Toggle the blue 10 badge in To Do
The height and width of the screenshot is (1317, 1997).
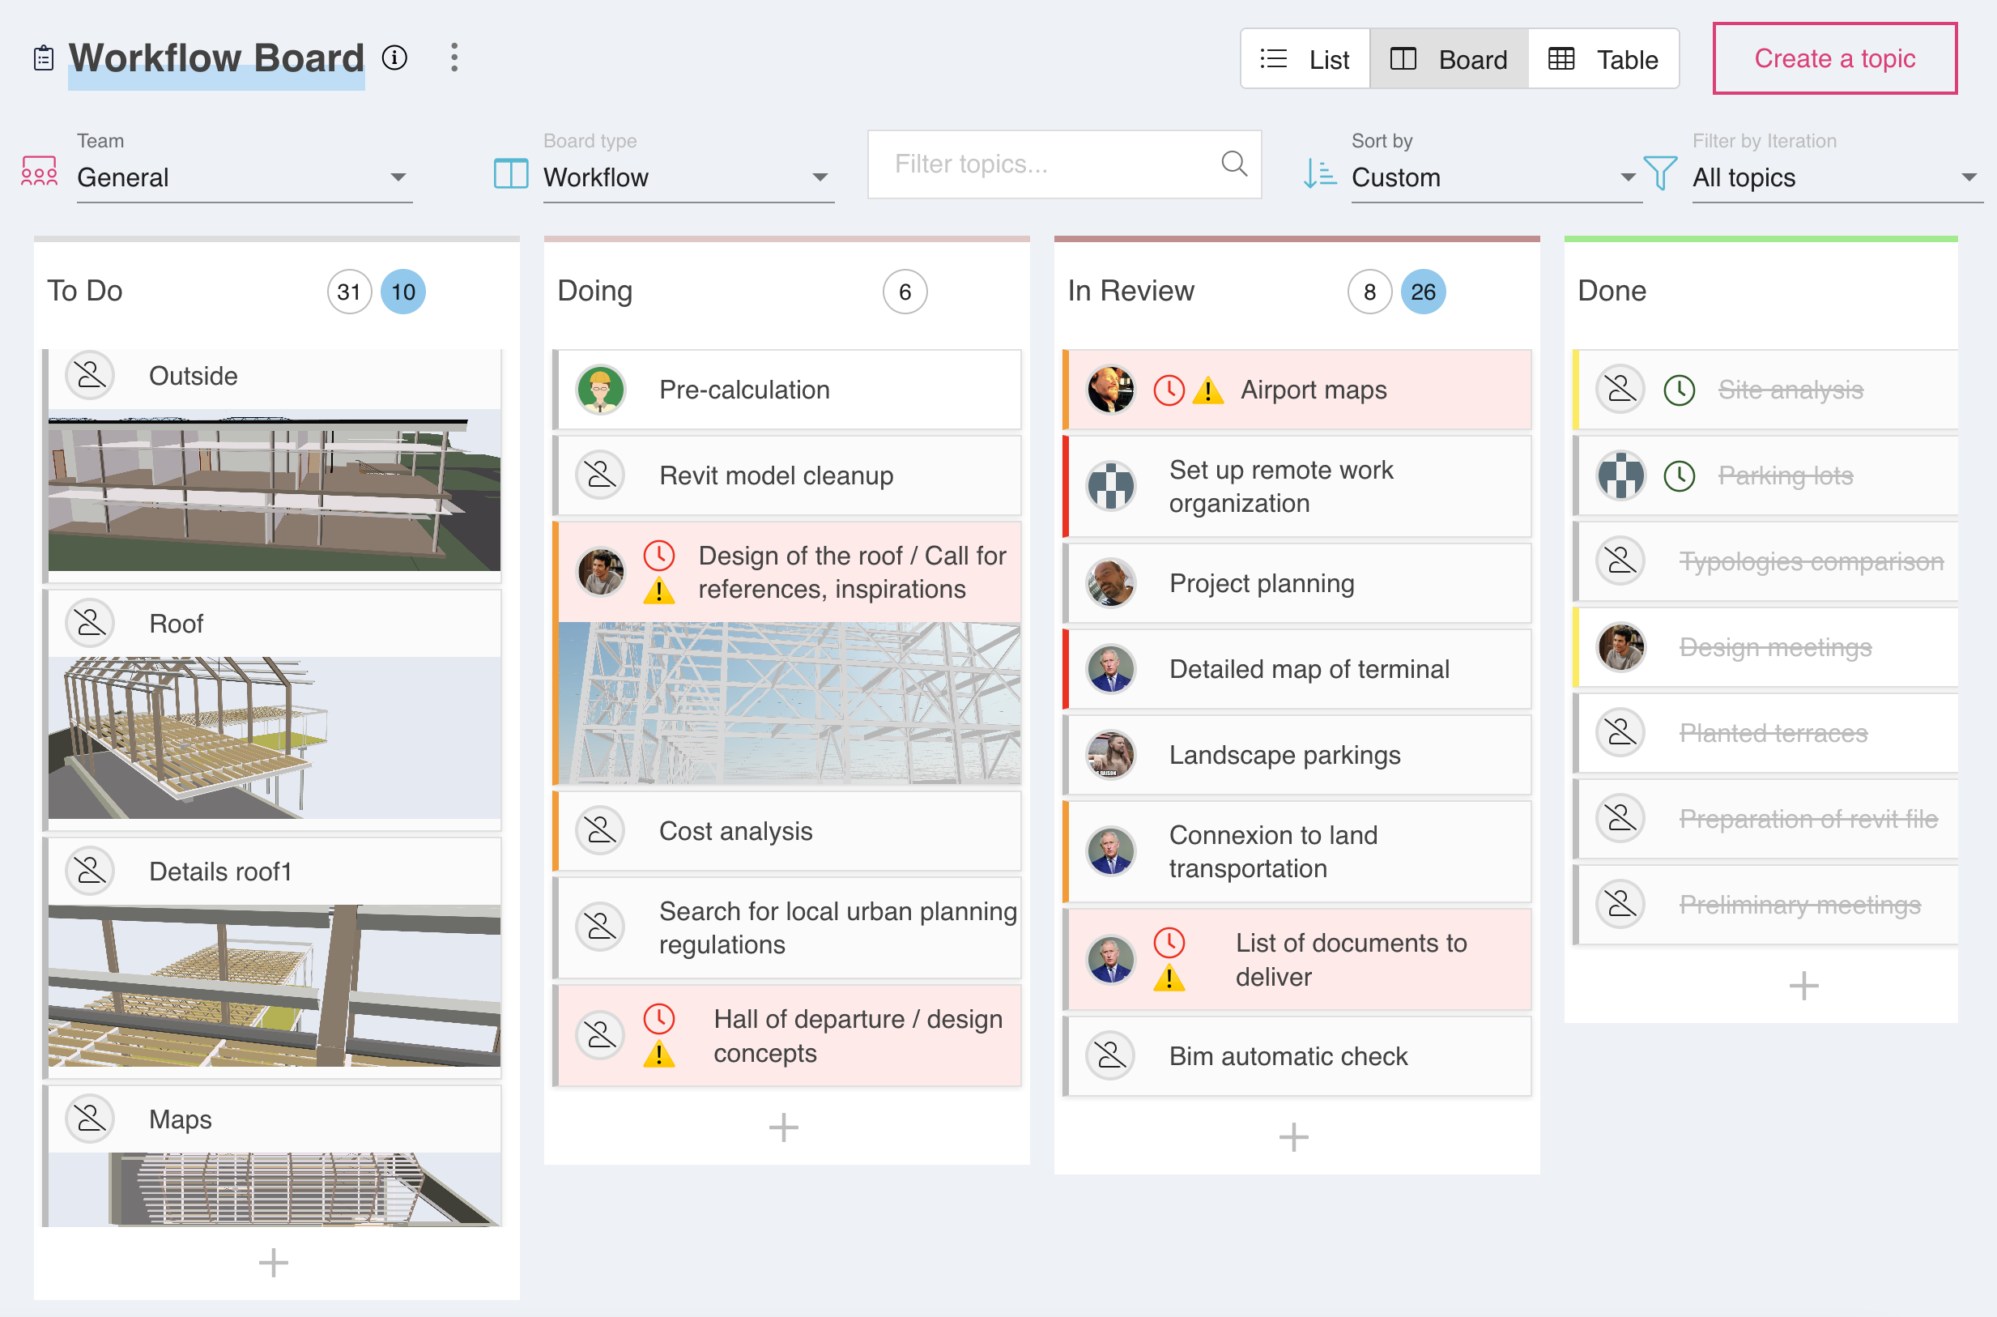pyautogui.click(x=403, y=292)
